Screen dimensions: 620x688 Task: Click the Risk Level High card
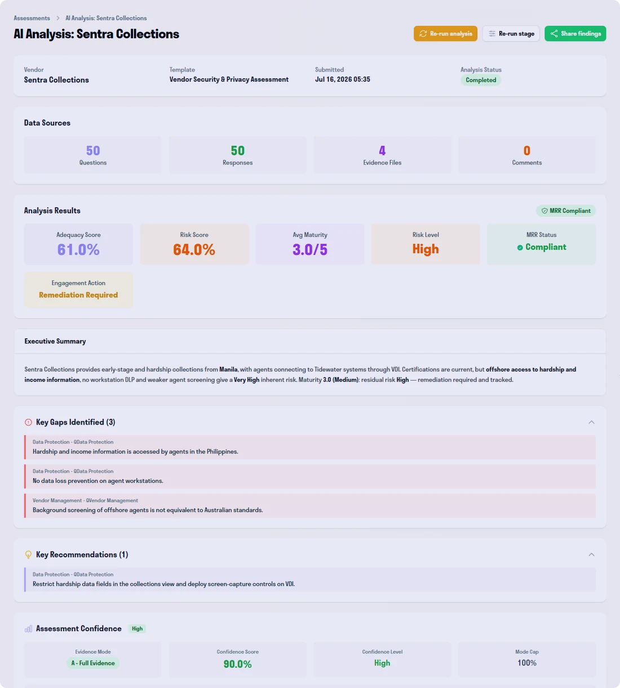[426, 244]
